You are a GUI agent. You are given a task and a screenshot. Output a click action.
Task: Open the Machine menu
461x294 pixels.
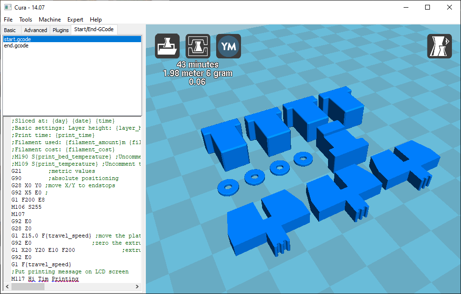50,20
